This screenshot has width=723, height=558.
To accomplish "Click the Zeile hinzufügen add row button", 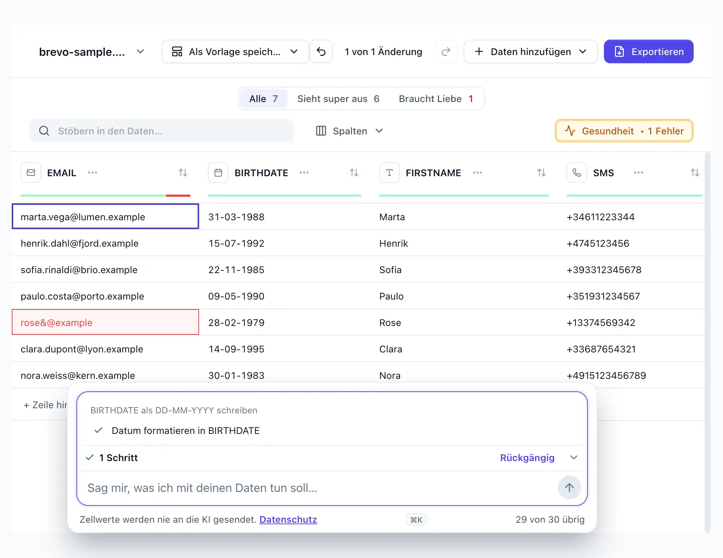I will point(45,405).
